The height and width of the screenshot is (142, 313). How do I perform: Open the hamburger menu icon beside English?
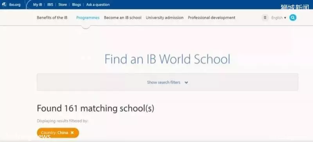pyautogui.click(x=265, y=18)
